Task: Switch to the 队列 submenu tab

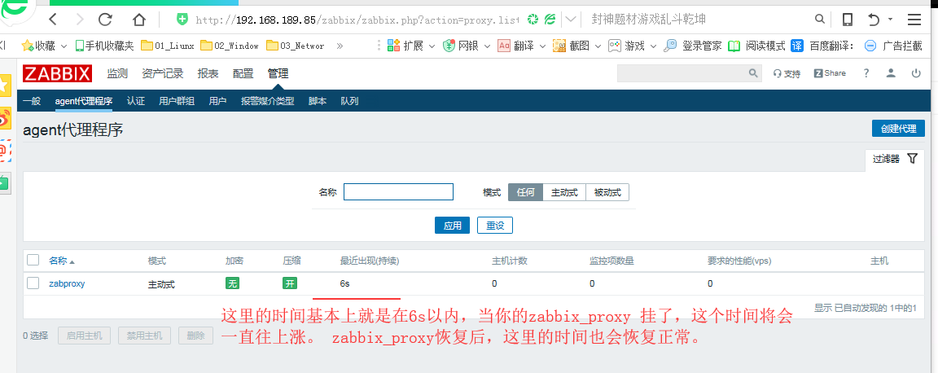Action: click(x=349, y=101)
